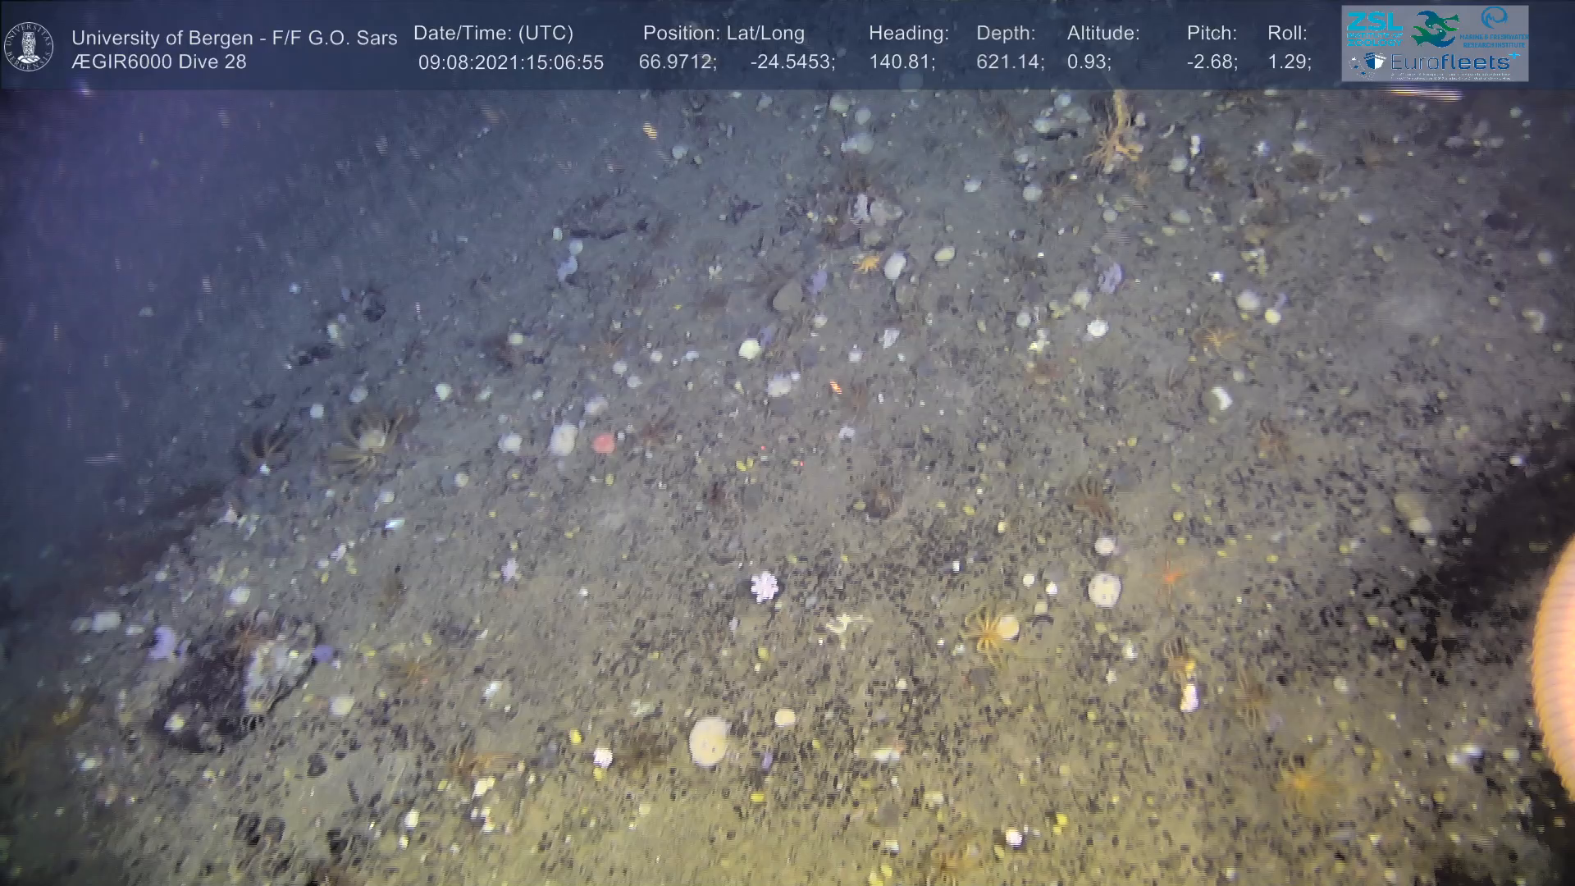Click the Heading value 140.81
Screen dimensions: 1575x886
tap(900, 62)
